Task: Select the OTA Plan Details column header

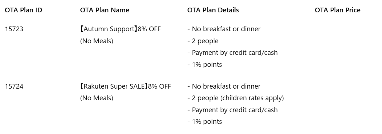Action: [x=213, y=10]
